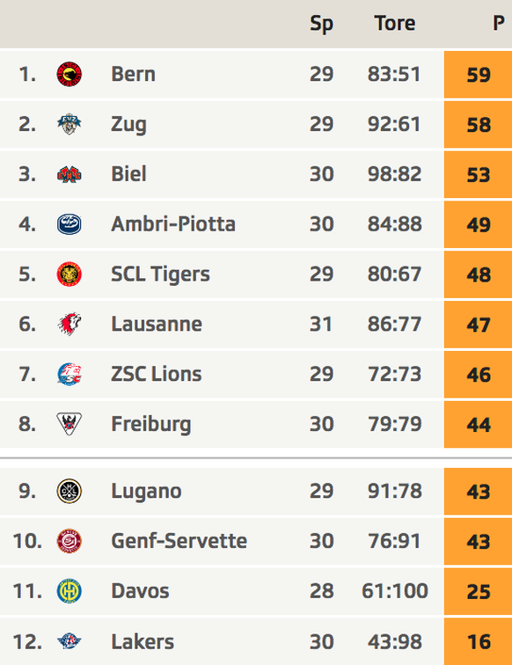Select Bern's orange 59 points cell
This screenshot has width=512, height=665.
[478, 74]
